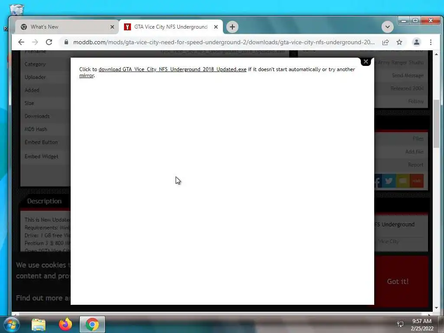Click the Size row label
444x333 pixels.
29,103
